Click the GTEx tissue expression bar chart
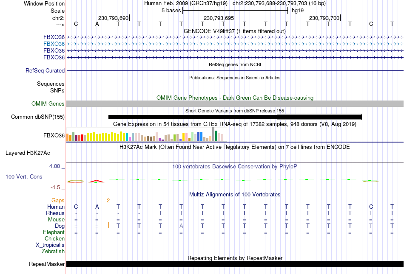This screenshot has height=274, width=404. coord(146,134)
